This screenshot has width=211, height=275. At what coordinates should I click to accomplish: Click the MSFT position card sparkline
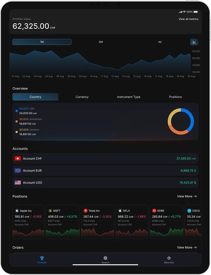pos(62,232)
